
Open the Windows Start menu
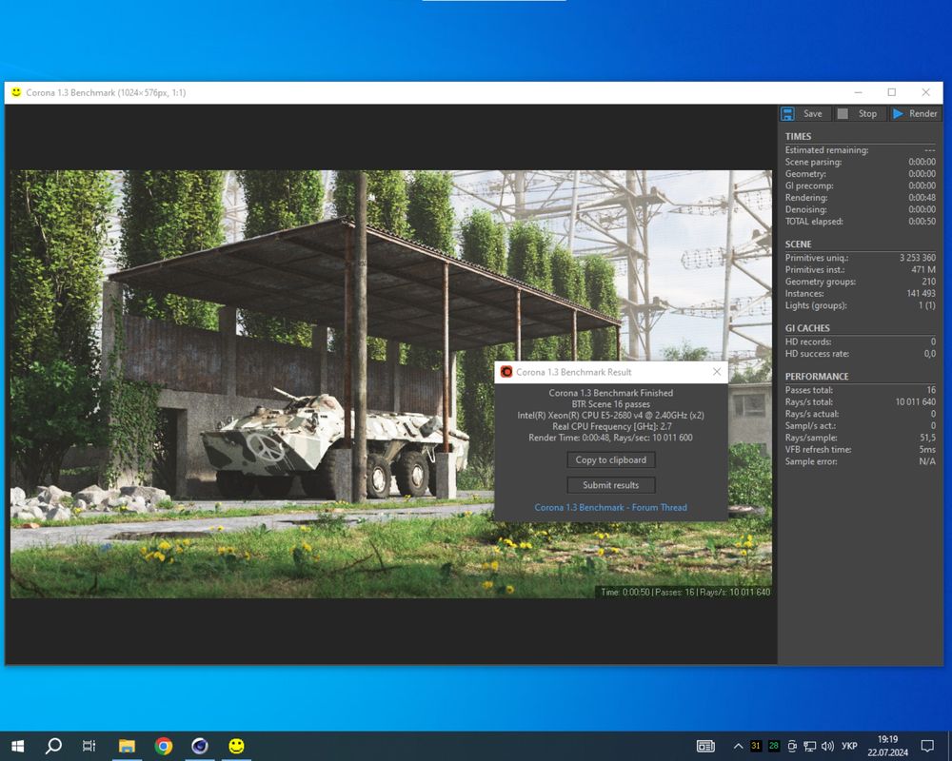17,746
